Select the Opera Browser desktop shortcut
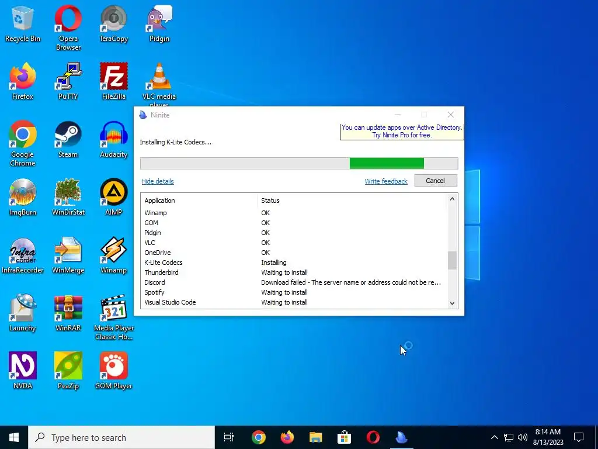This screenshot has height=449, width=598. pyautogui.click(x=68, y=28)
